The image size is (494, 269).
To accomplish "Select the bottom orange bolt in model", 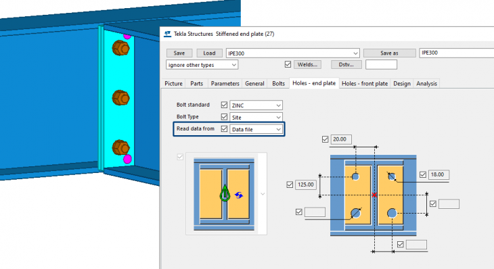I will pyautogui.click(x=120, y=147).
